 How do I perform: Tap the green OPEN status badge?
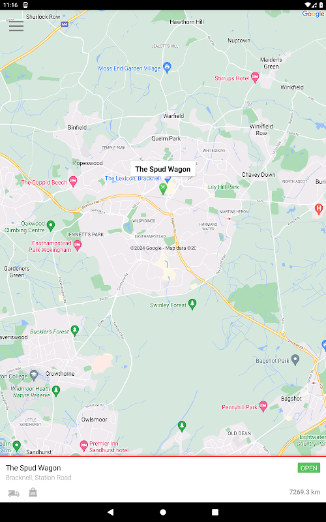click(x=308, y=468)
